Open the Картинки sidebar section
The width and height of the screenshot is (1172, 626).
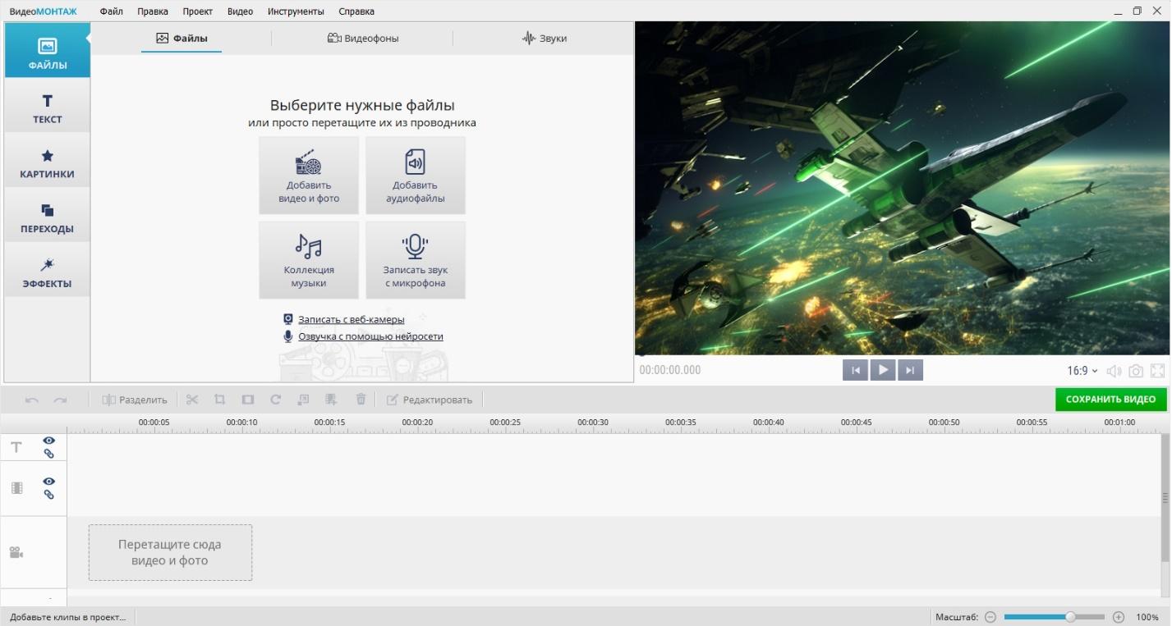click(47, 161)
